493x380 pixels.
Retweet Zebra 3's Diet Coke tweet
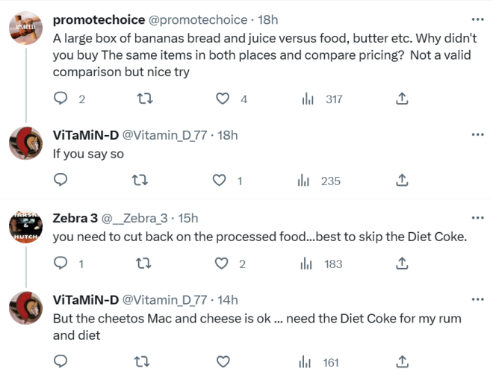tap(140, 263)
